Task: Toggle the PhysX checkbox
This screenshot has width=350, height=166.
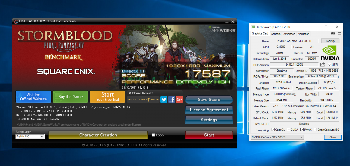Action: point(302,130)
